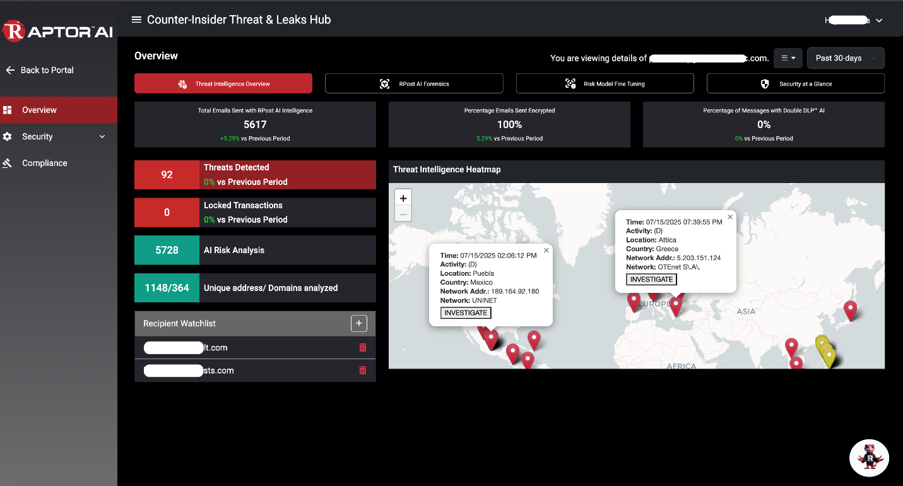This screenshot has height=486, width=903.
Task: Switch to Threat Intelligence Overview tab
Action: tap(223, 83)
